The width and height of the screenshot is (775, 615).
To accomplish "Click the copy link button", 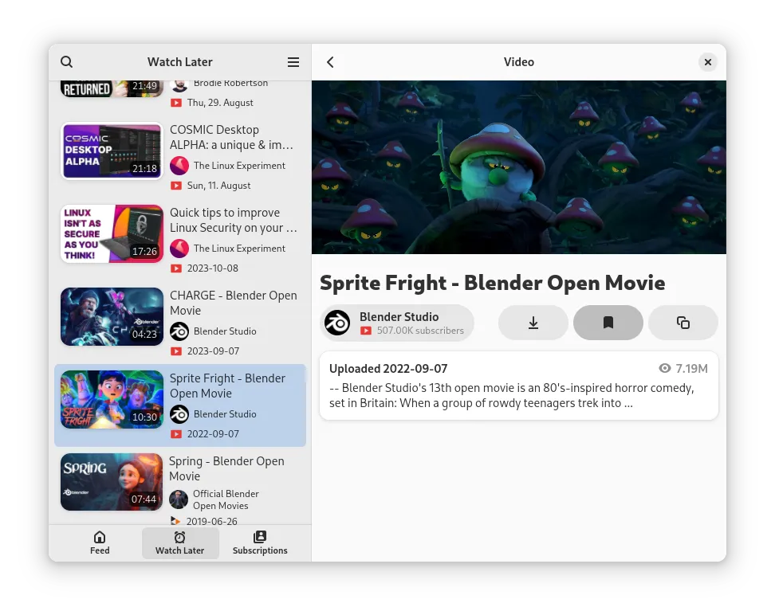I will pos(683,323).
